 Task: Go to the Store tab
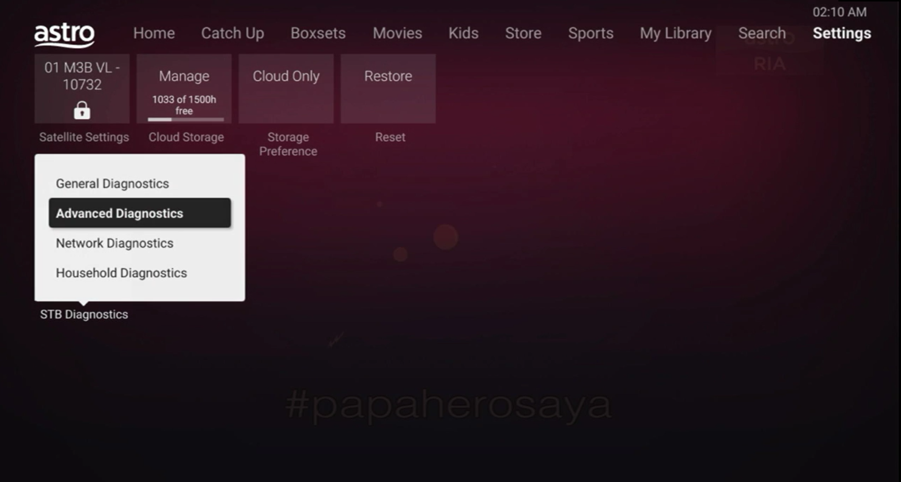(523, 33)
